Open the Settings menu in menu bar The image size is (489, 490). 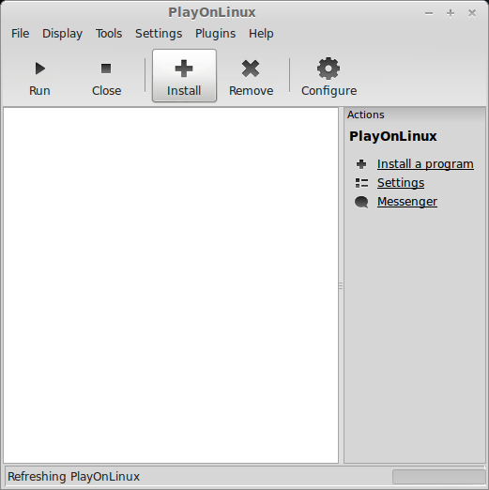[x=159, y=34]
